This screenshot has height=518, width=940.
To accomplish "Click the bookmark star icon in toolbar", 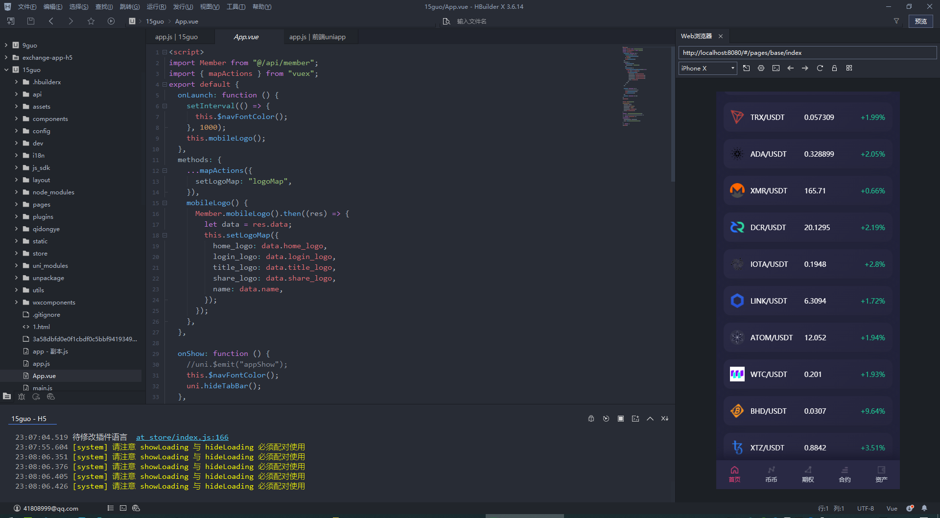I will [91, 21].
